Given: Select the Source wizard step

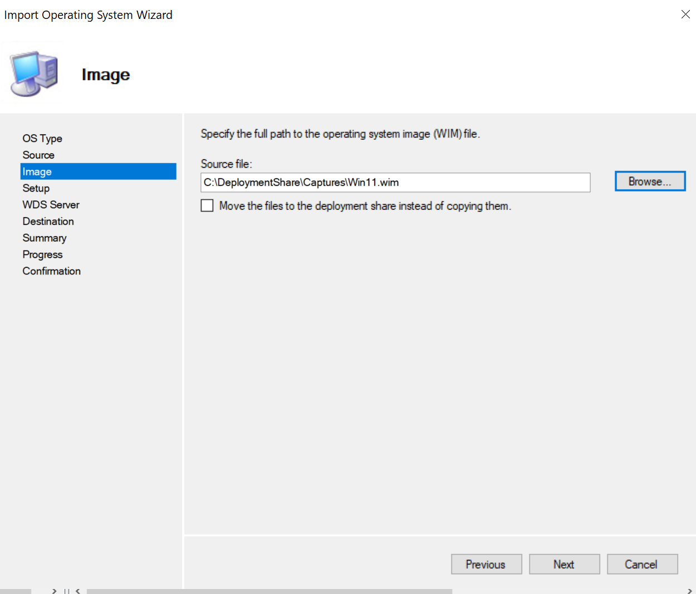Looking at the screenshot, I should (x=38, y=155).
